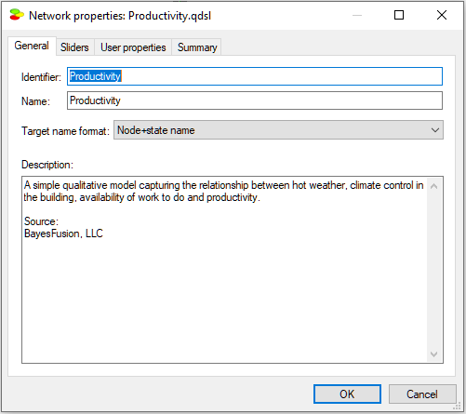
Task: Maximize the Network properties window
Action: (x=399, y=15)
